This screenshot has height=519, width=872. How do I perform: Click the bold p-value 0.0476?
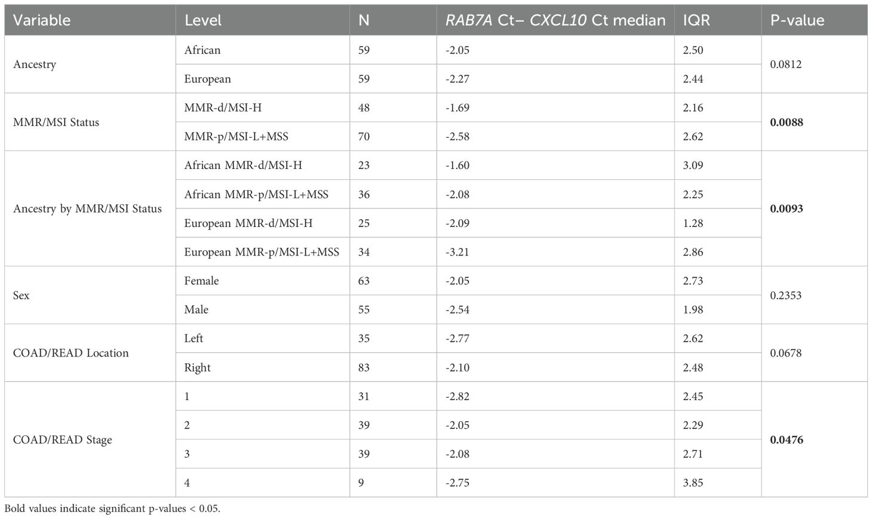[x=787, y=440]
